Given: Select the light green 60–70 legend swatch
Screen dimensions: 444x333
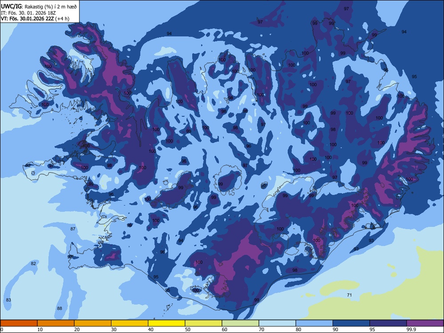Looking at the screenshot, I should click(240, 323).
